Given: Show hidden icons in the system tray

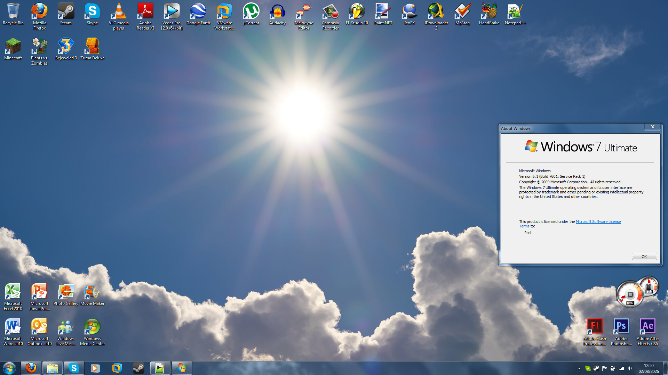Looking at the screenshot, I should pyautogui.click(x=579, y=368).
